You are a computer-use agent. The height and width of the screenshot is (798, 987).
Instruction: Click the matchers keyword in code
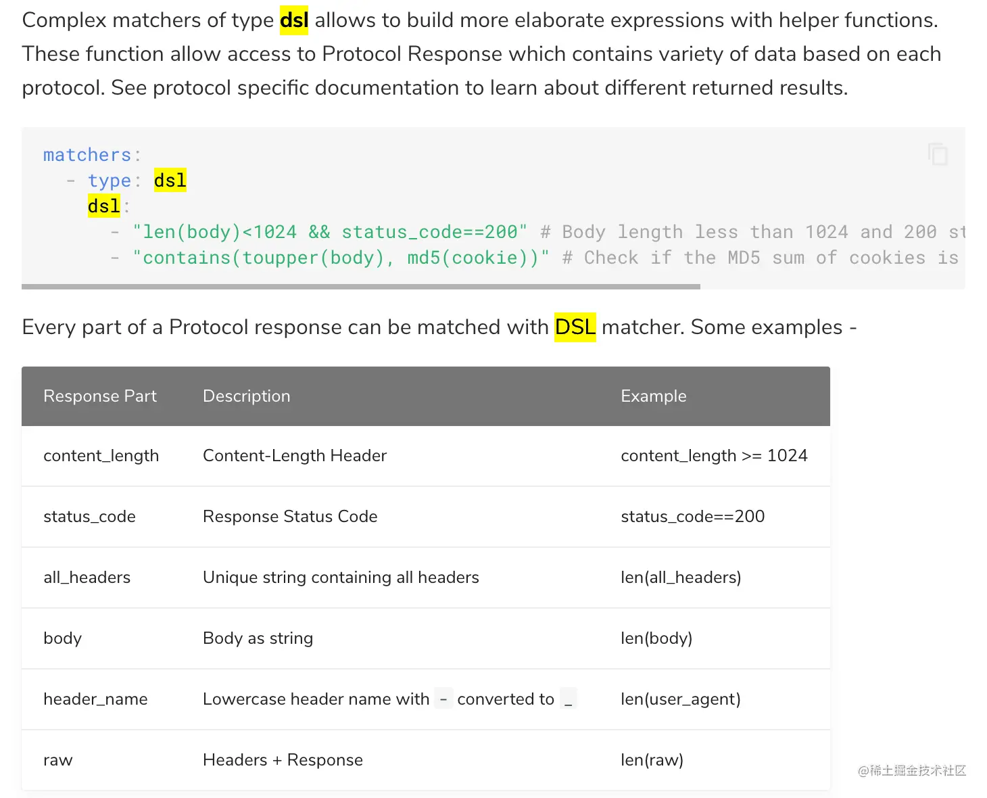point(87,155)
